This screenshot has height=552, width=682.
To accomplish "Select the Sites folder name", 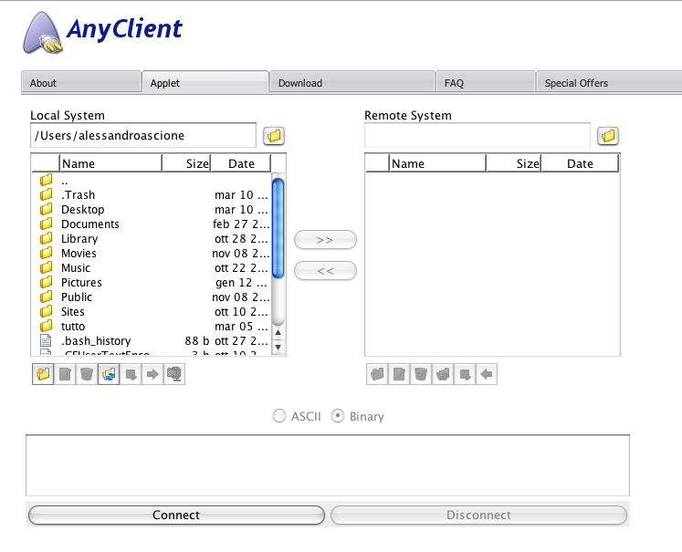I will 73,312.
